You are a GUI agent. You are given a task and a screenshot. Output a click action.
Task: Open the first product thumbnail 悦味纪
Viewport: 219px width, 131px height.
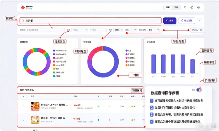pyautogui.click(x=35, y=106)
